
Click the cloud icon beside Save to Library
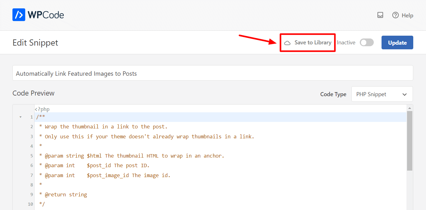pos(287,43)
